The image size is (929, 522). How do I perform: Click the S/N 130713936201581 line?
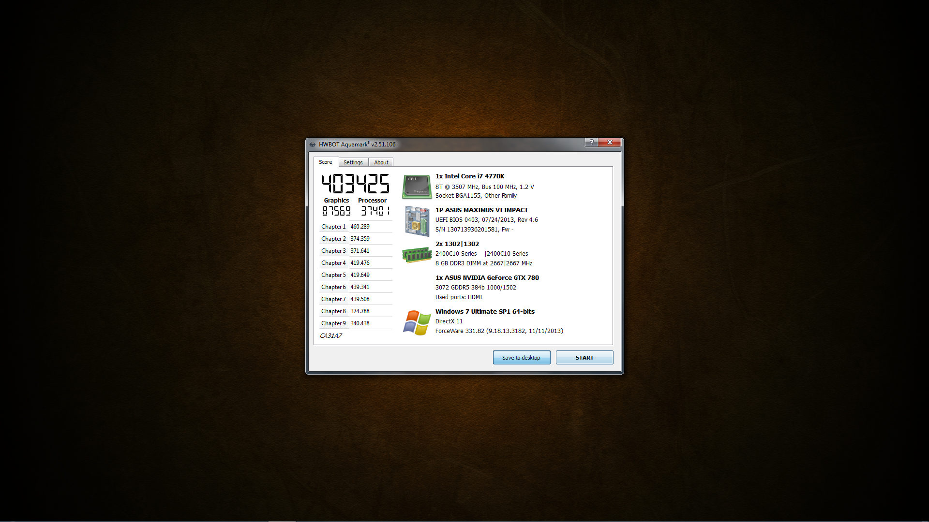tap(474, 230)
